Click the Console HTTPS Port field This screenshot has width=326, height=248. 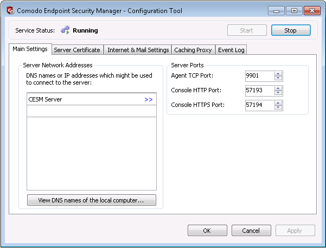tap(260, 105)
